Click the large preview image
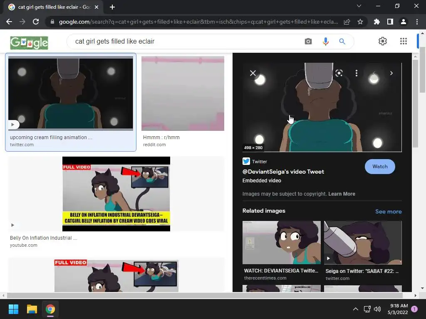The image size is (426, 319). 322,108
